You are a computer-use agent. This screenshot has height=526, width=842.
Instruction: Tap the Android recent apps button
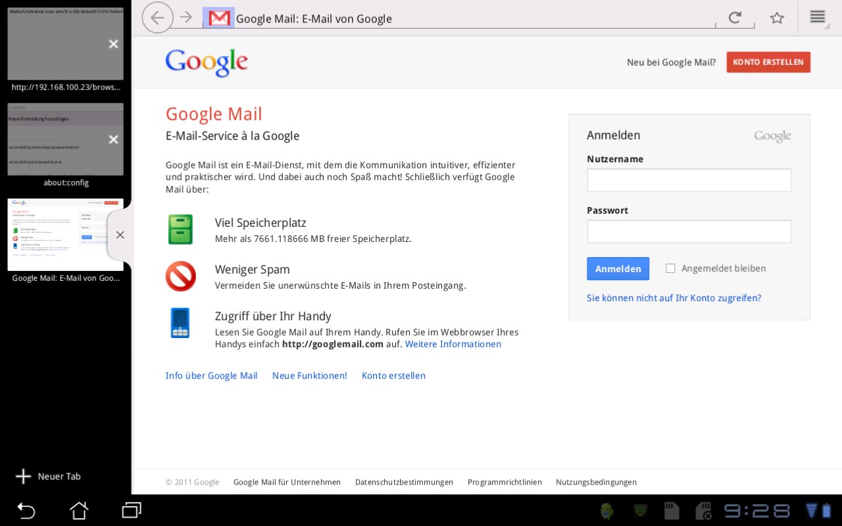tap(132, 510)
